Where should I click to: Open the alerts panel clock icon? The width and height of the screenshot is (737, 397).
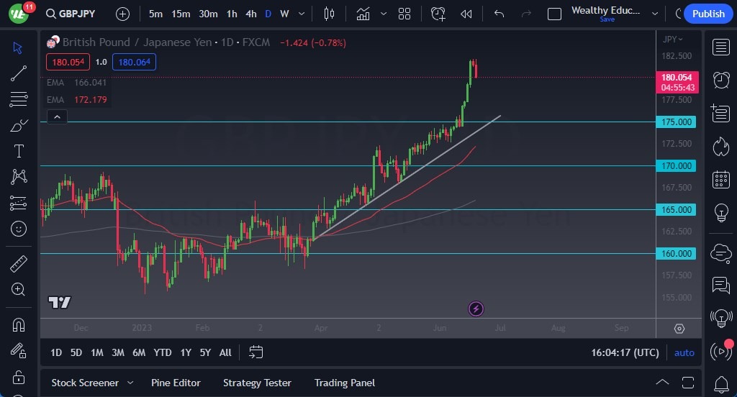pyautogui.click(x=720, y=80)
